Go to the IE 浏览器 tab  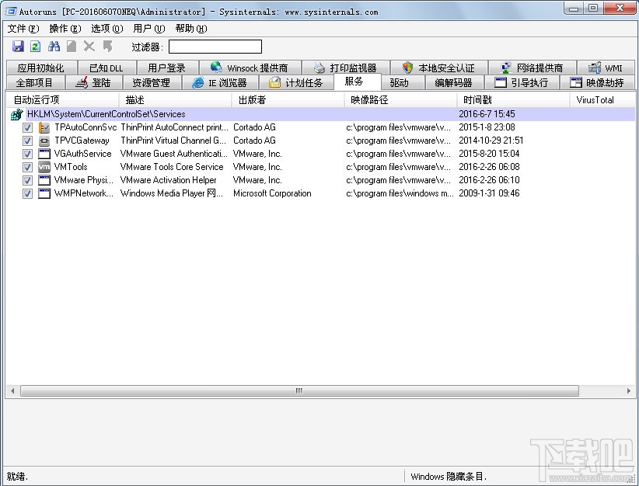pos(220,82)
